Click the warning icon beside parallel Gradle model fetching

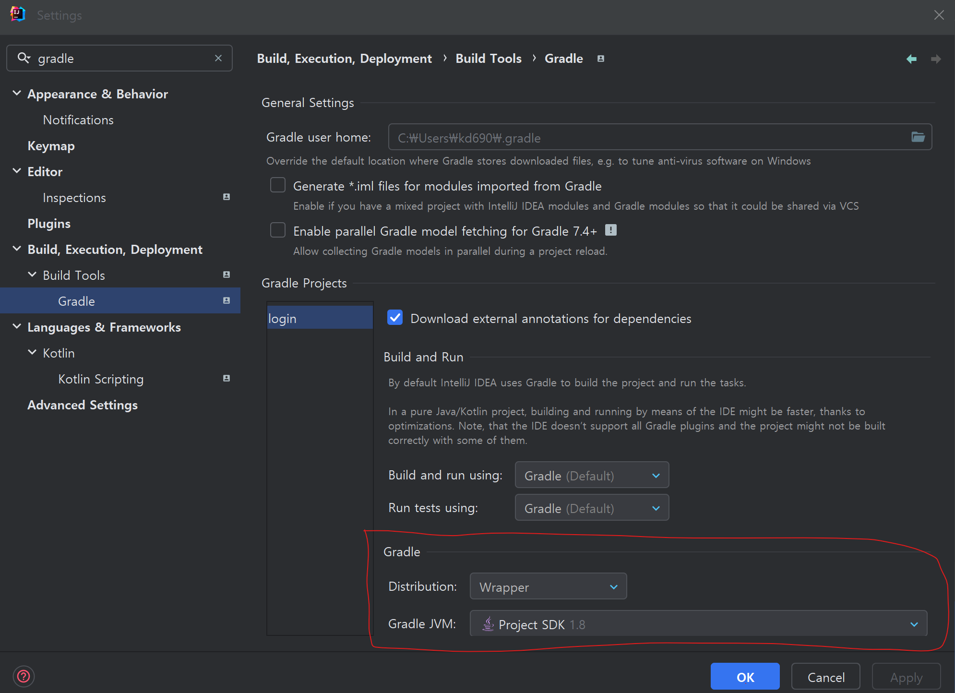tap(610, 230)
